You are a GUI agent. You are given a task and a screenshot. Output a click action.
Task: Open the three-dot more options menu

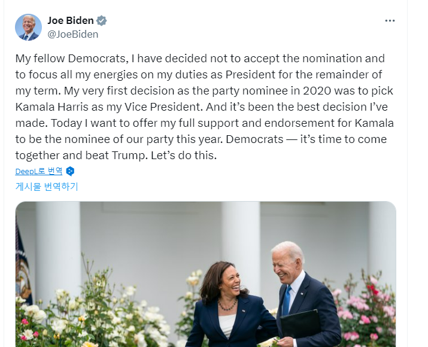point(390,21)
